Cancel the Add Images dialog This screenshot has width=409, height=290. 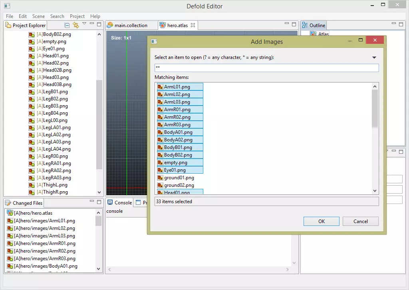(x=360, y=221)
